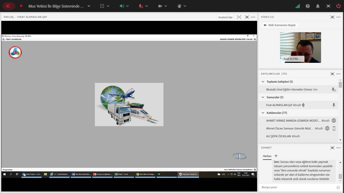The image size is (344, 193).
Task: Toggle the raise hand button
Action: [x=179, y=6]
